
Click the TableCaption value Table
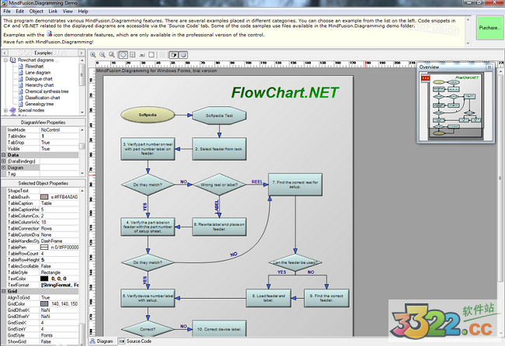pos(59,203)
